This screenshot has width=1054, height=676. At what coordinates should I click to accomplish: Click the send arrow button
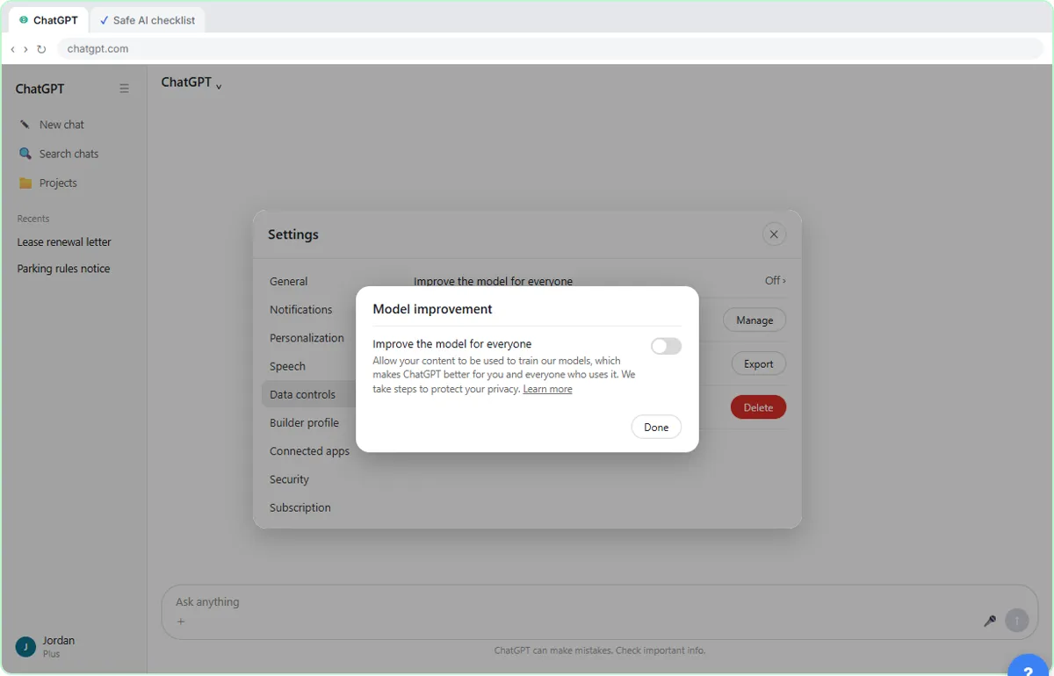tap(1016, 621)
